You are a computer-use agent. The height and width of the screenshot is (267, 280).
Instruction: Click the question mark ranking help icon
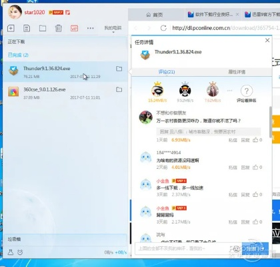(x=247, y=91)
